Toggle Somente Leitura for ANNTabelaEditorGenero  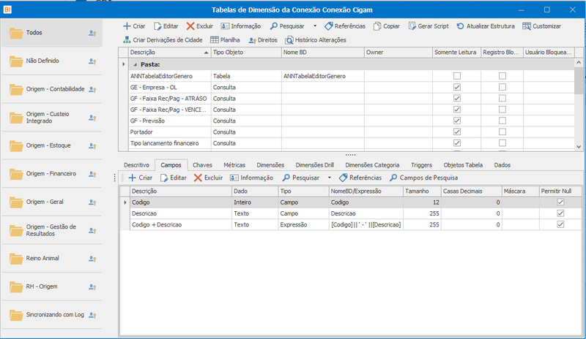456,76
